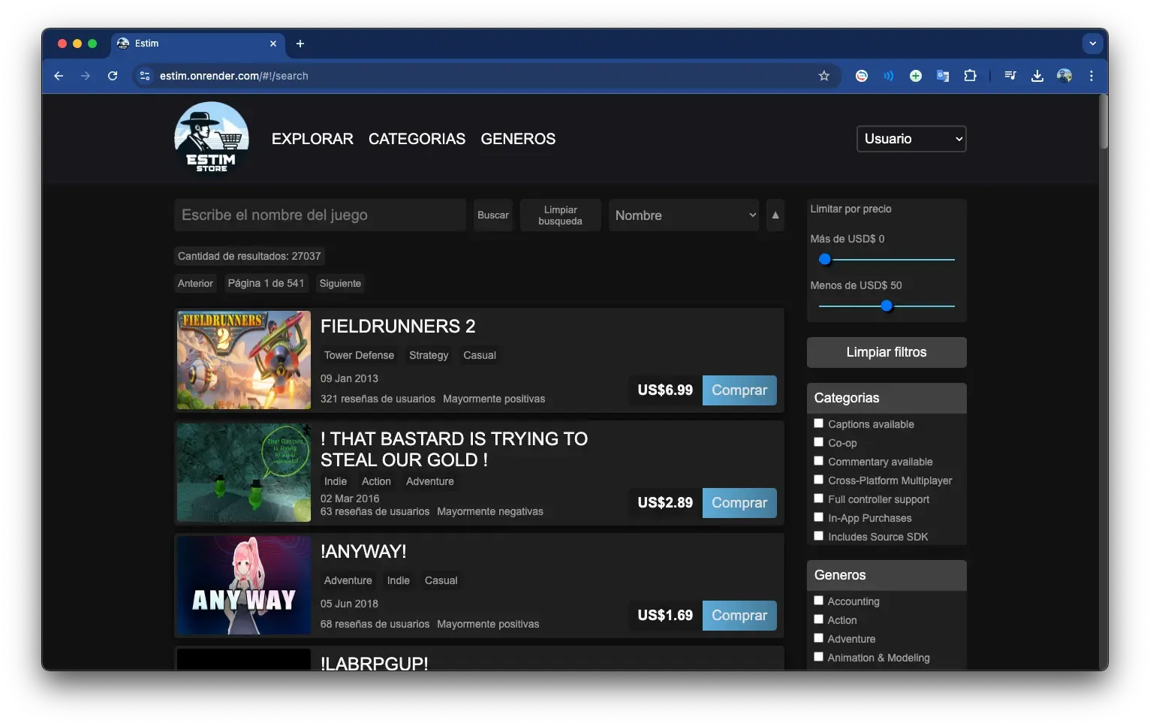The image size is (1150, 726).
Task: Click Comprar for Fieldrunners 2
Action: (x=739, y=390)
